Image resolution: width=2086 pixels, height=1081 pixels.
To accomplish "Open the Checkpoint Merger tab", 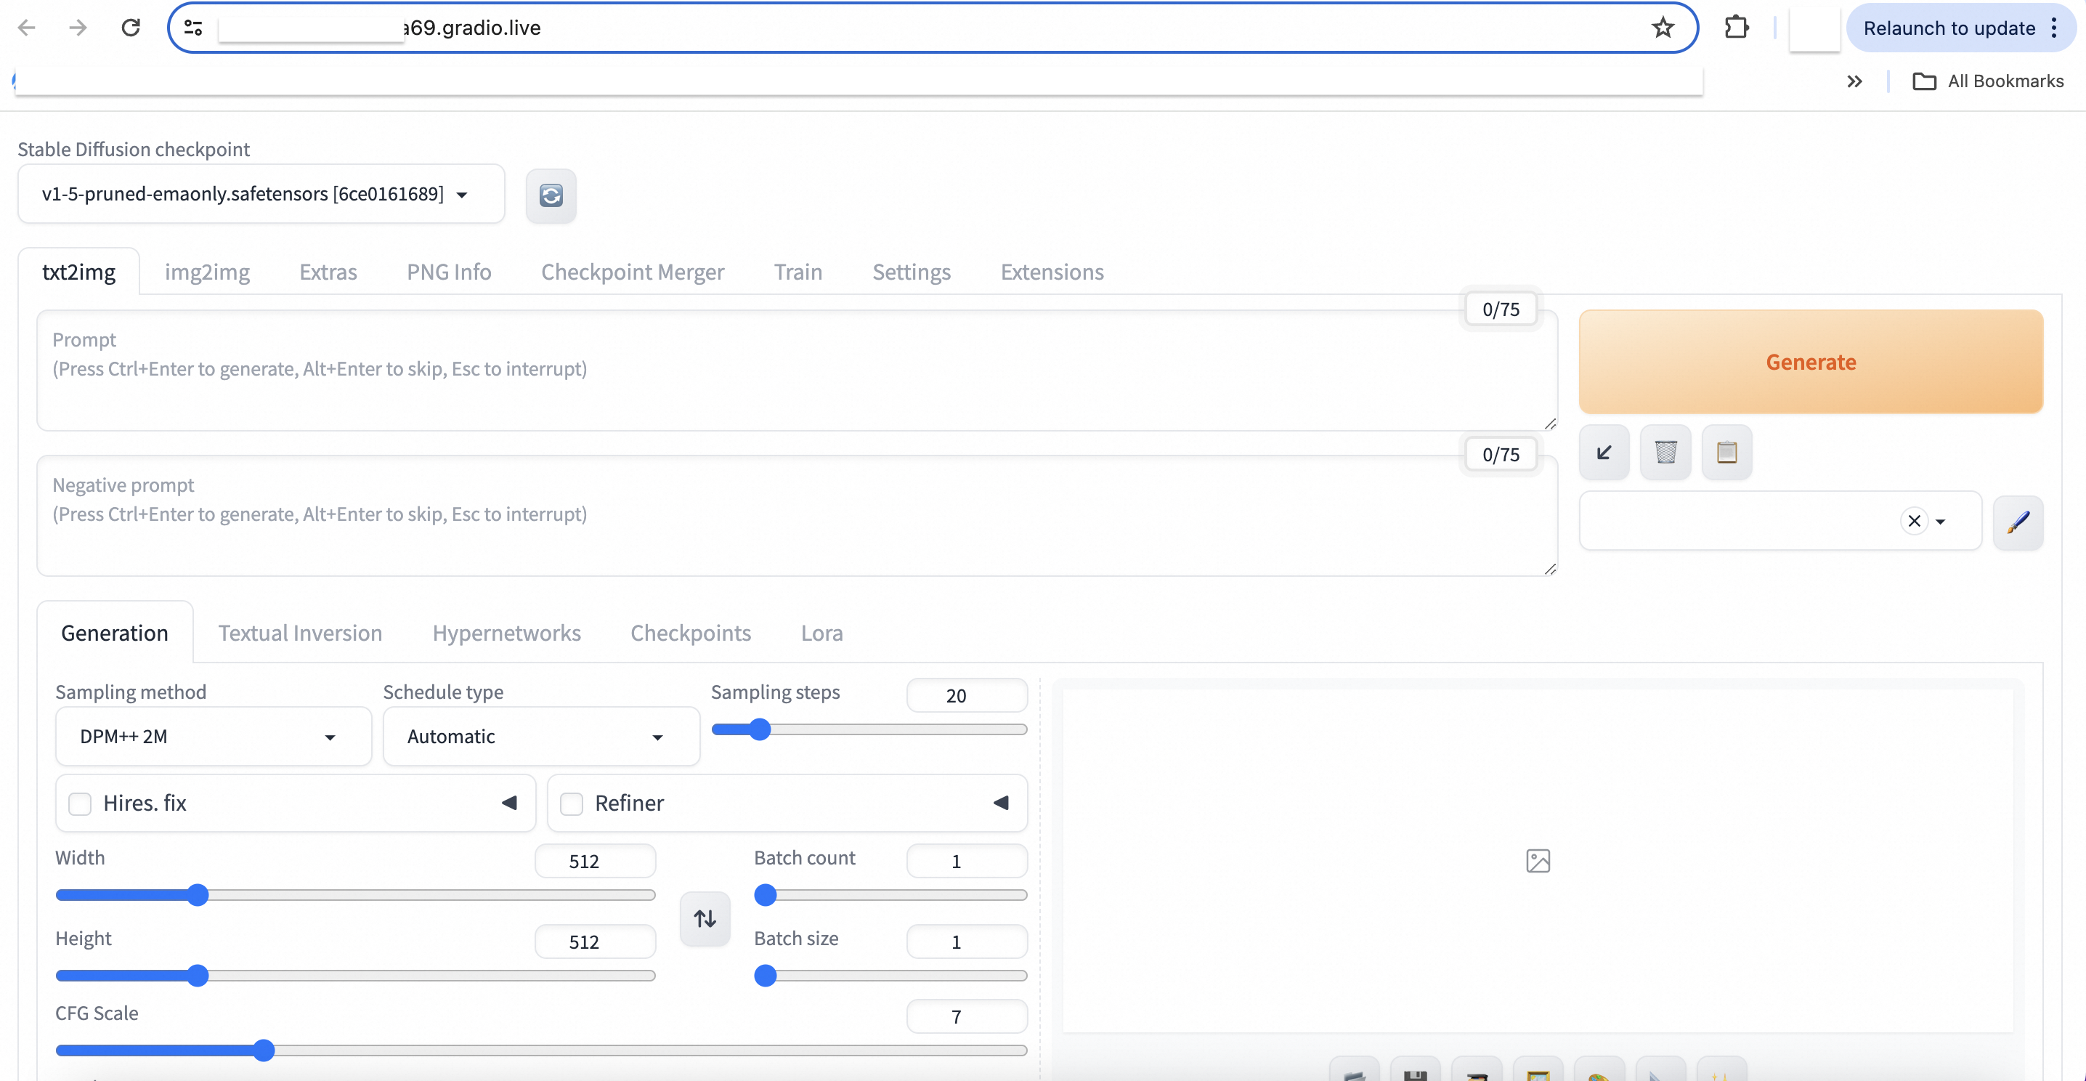I will coord(633,272).
